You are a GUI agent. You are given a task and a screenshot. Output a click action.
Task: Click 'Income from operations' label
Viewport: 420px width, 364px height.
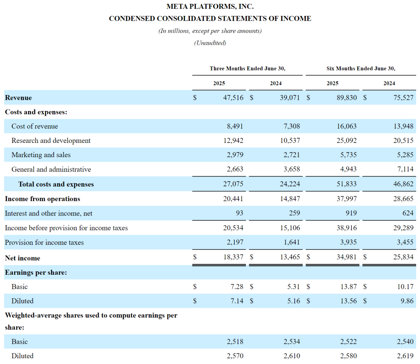click(x=42, y=199)
